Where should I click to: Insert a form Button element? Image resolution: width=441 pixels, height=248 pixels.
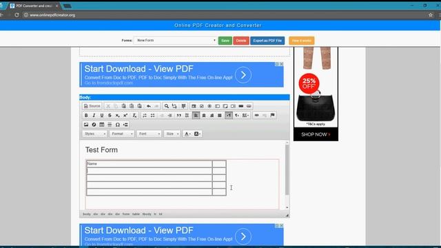[x=241, y=106]
